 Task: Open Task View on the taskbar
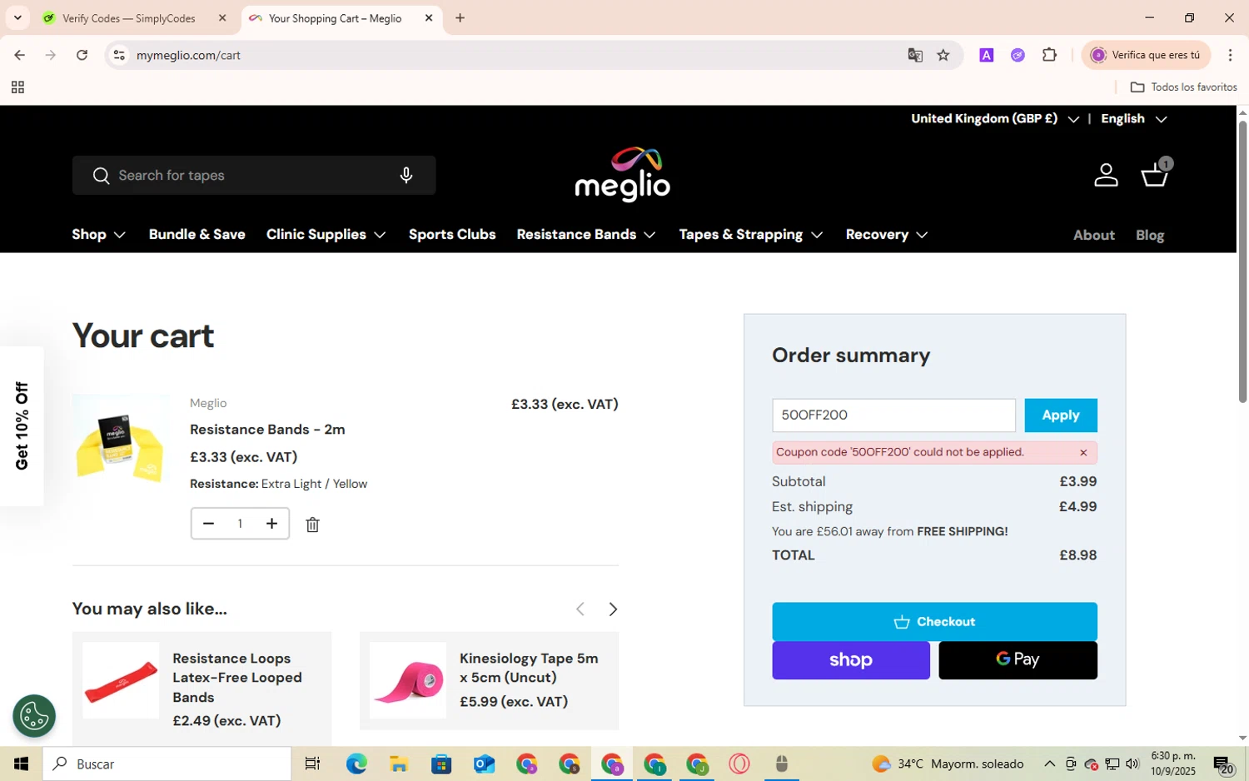coord(312,764)
